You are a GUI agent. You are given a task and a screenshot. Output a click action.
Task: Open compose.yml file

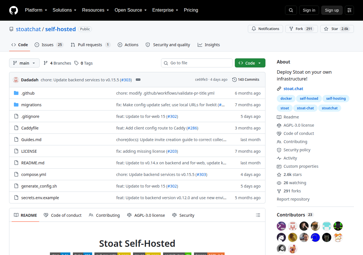[34, 175]
